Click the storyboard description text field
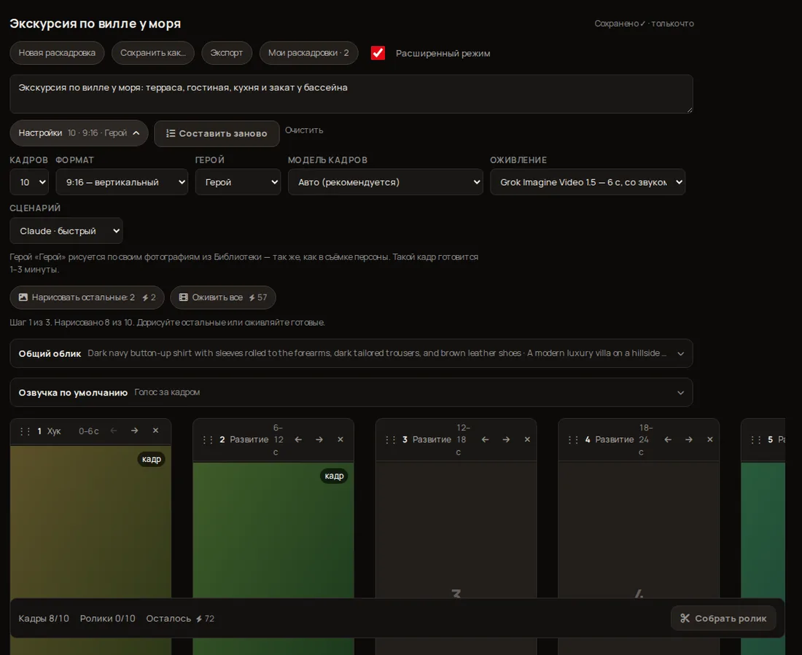 pyautogui.click(x=351, y=94)
